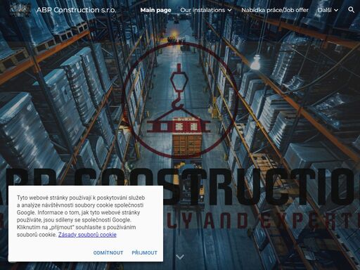This screenshot has width=360, height=270.
Task: Reject cookies with ODMÍTNOUT button
Action: point(108,252)
